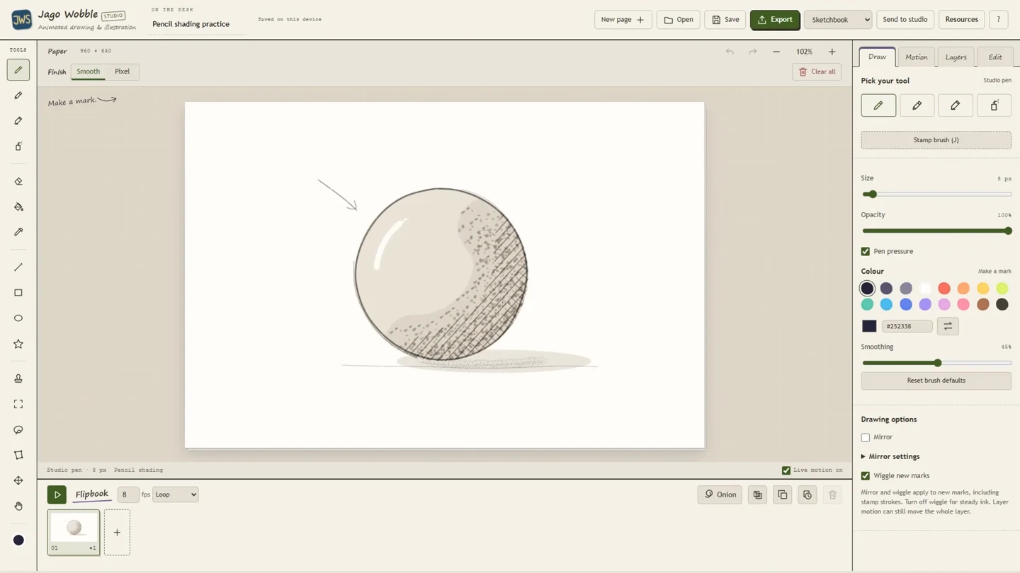Open the Layers tab
This screenshot has height=573, width=1020.
pyautogui.click(x=956, y=57)
